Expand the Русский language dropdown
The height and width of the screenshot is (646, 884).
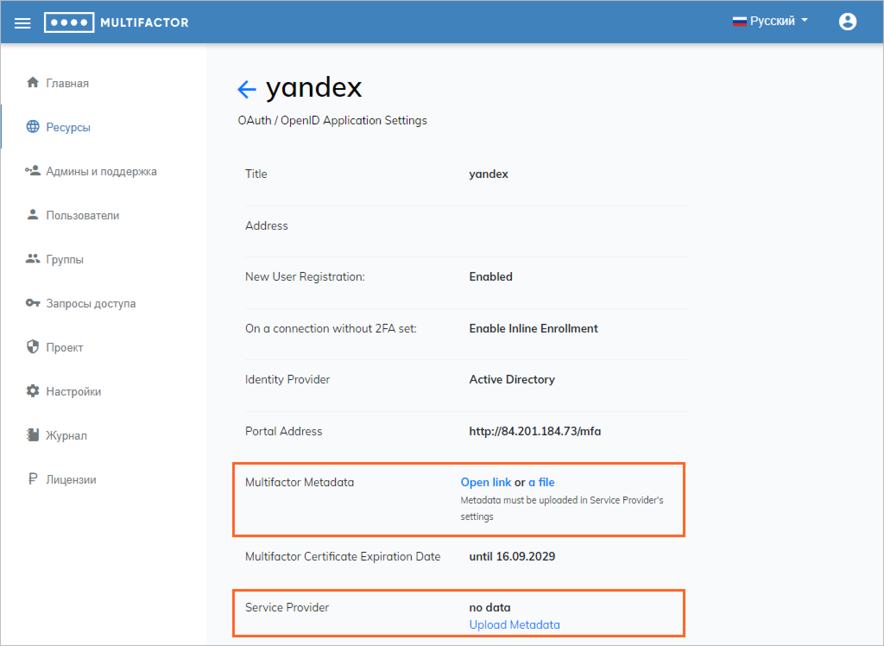tap(770, 21)
